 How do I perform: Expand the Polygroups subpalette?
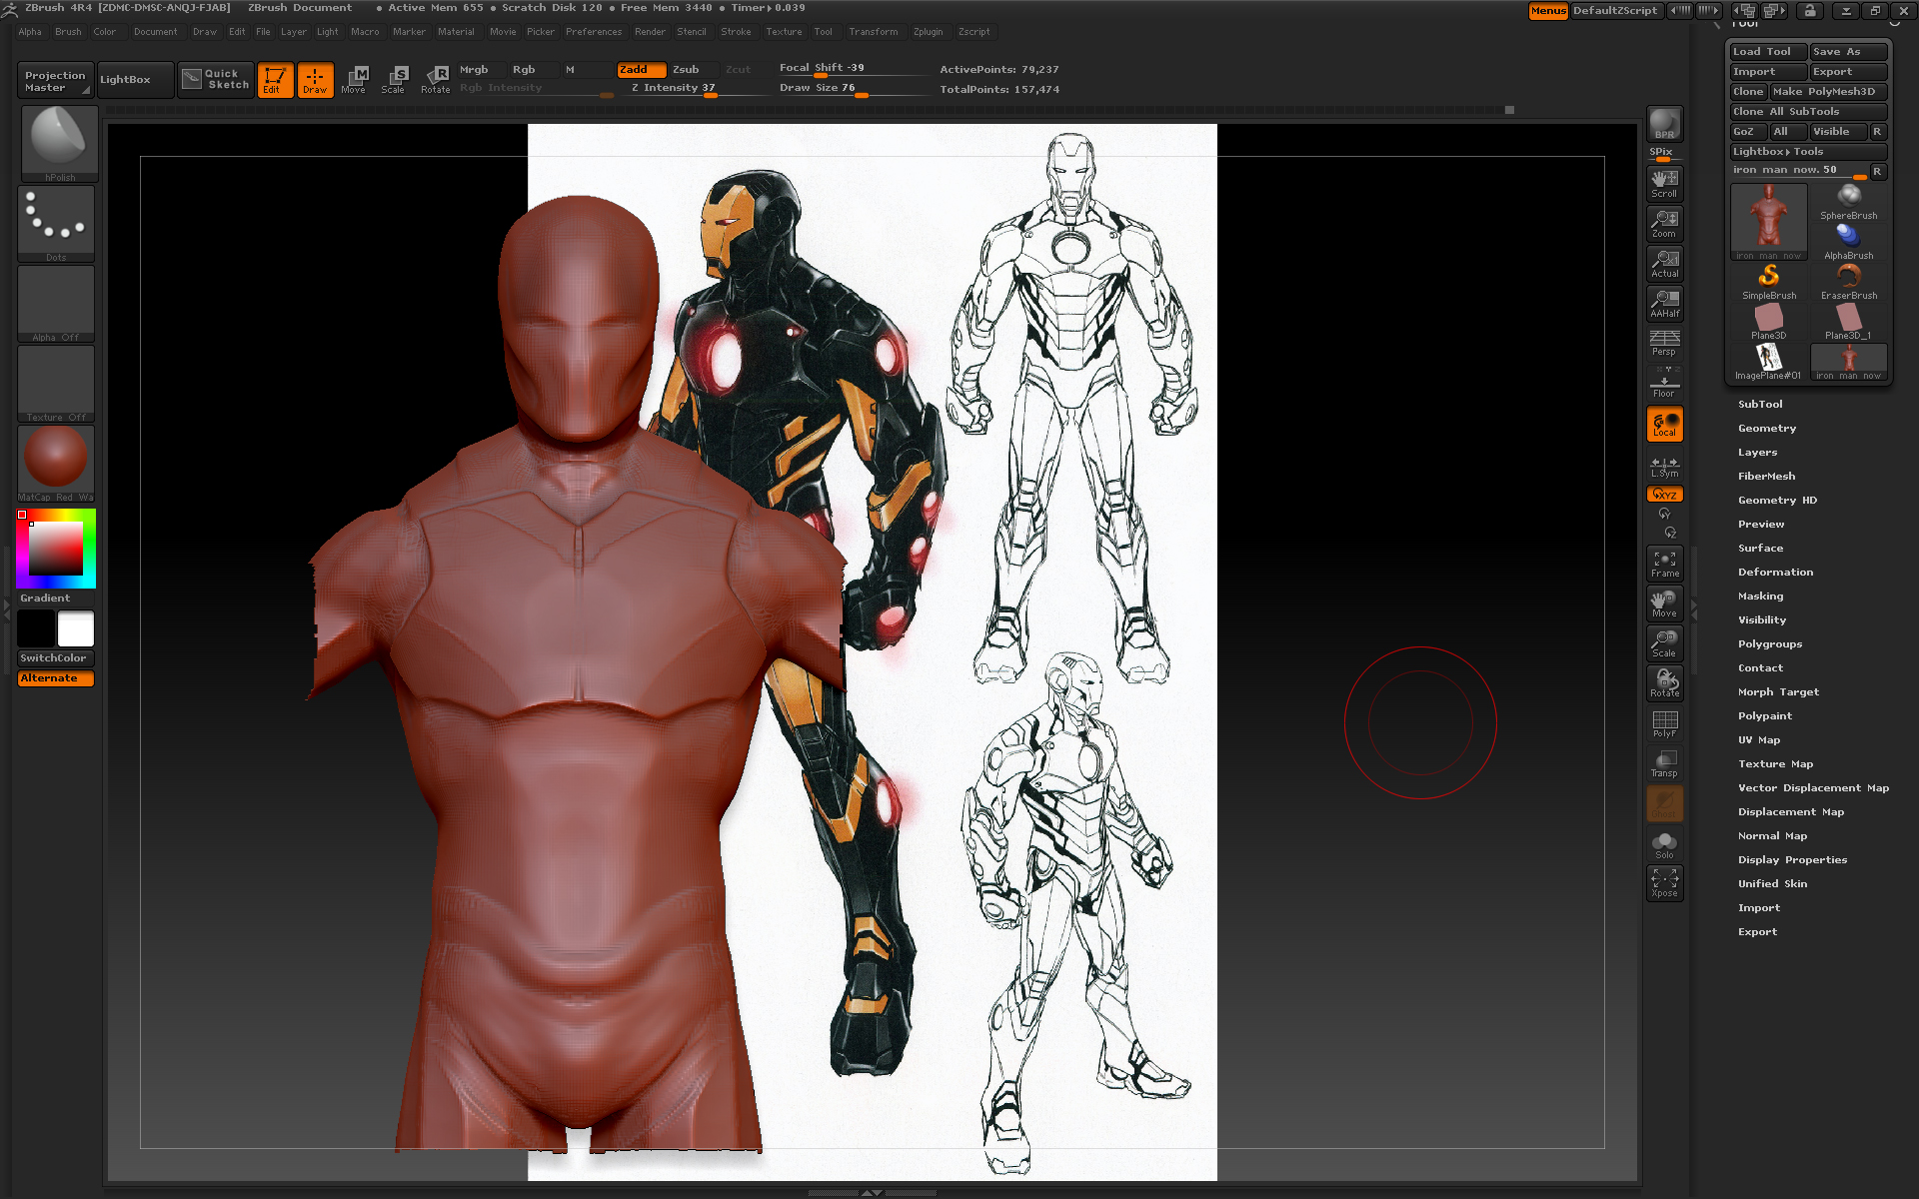(x=1770, y=644)
